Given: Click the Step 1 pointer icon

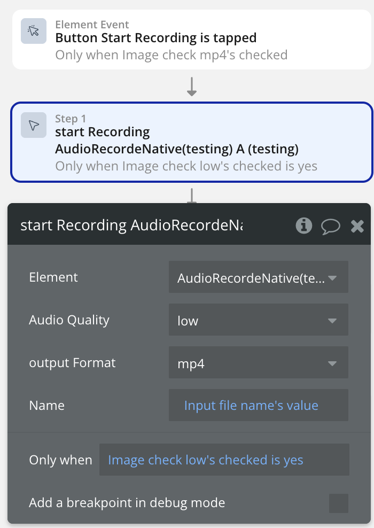Looking at the screenshot, I should (34, 125).
